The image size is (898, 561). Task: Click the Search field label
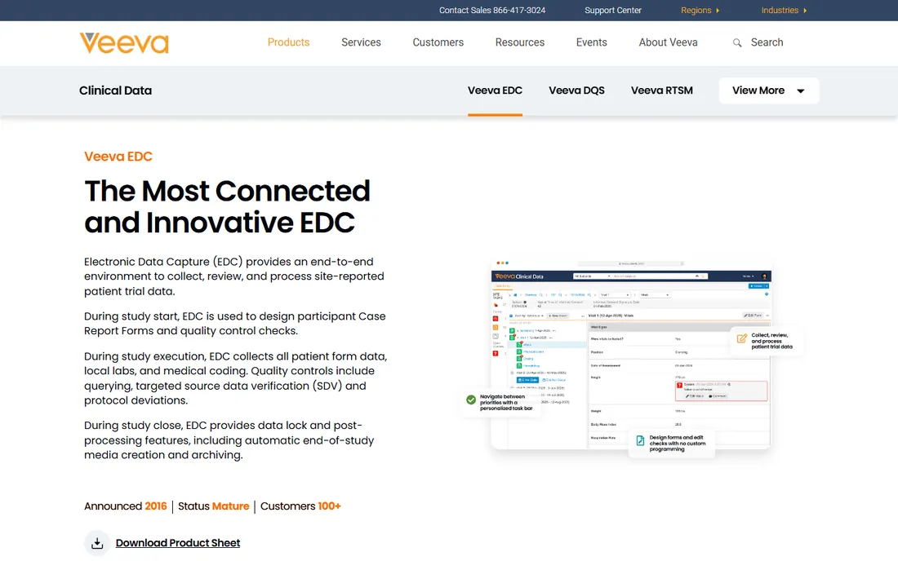pyautogui.click(x=767, y=42)
